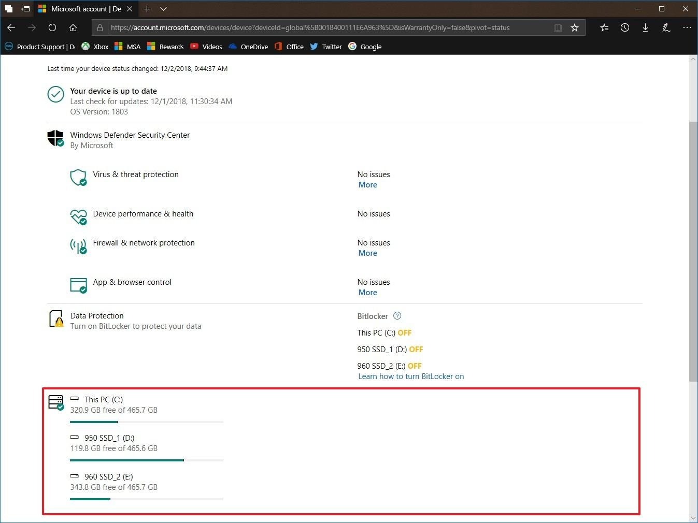
Task: Click the 950 SSD_1 (D:) storage bar
Action: (147, 460)
